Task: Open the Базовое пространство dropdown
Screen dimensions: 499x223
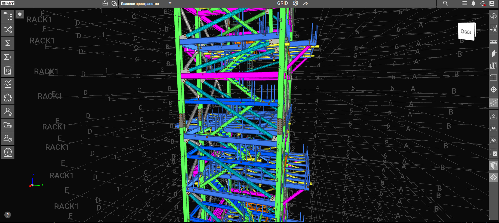Action: click(x=170, y=4)
